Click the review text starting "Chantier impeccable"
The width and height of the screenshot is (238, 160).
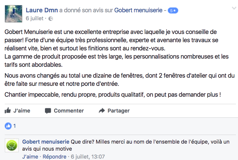113,95
